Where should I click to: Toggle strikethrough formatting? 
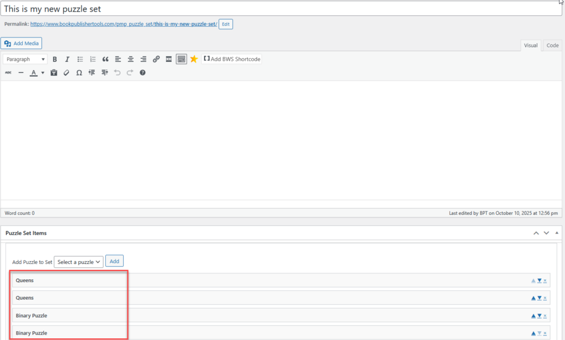pyautogui.click(x=8, y=72)
